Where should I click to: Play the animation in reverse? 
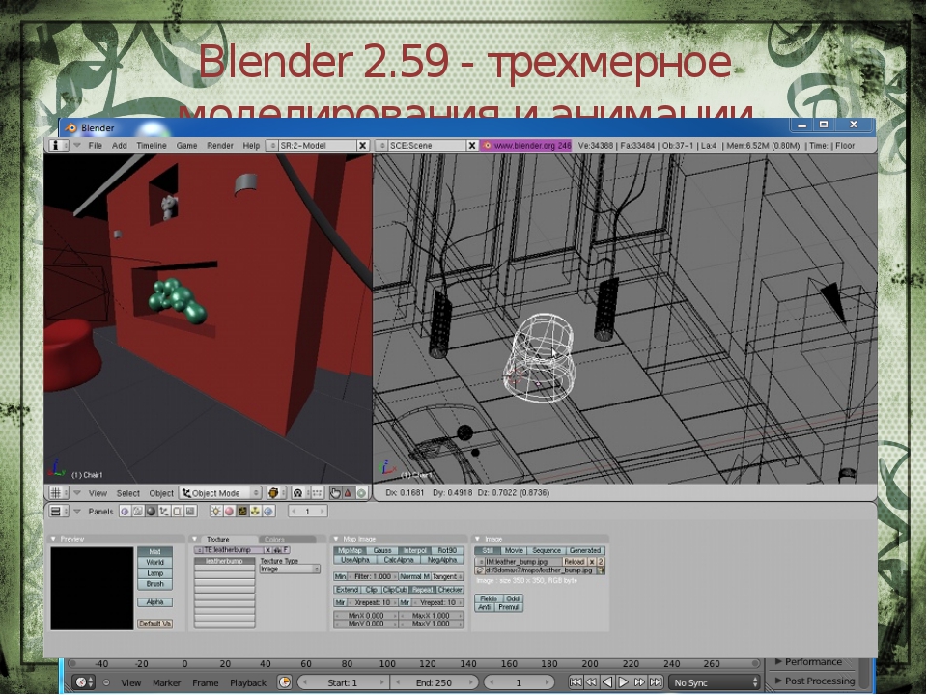click(x=606, y=682)
